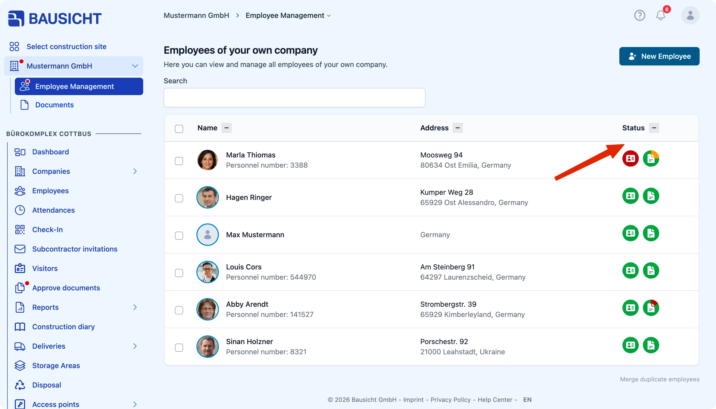Click Abby Arendt document status icon

(x=651, y=308)
